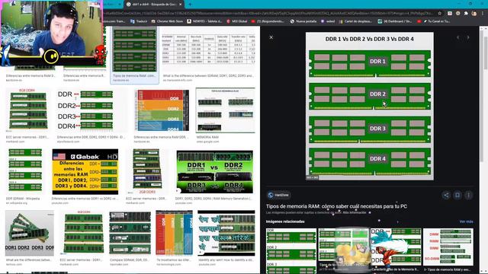Open the DDR SDRAM Wikipedia image result
Screen dimensions: 488x274
25,170
